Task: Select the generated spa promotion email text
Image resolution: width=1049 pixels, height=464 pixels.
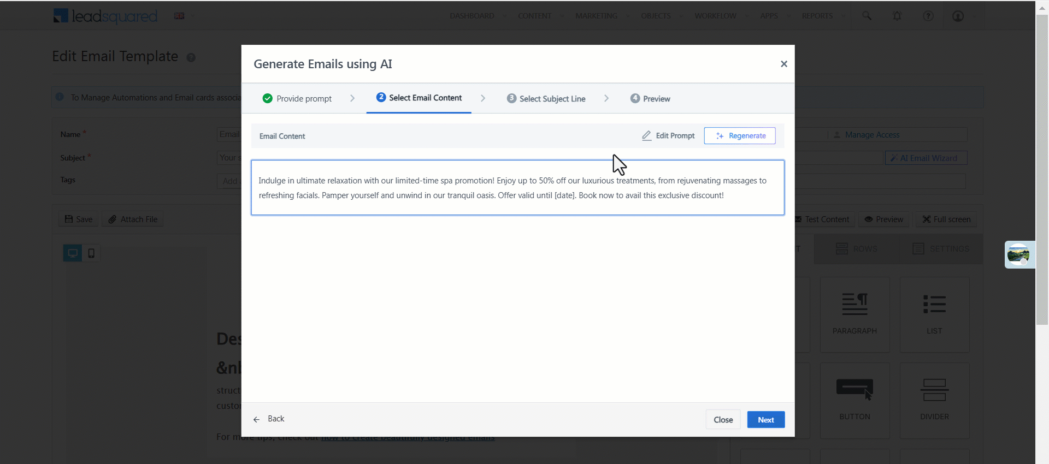Action: 517,188
